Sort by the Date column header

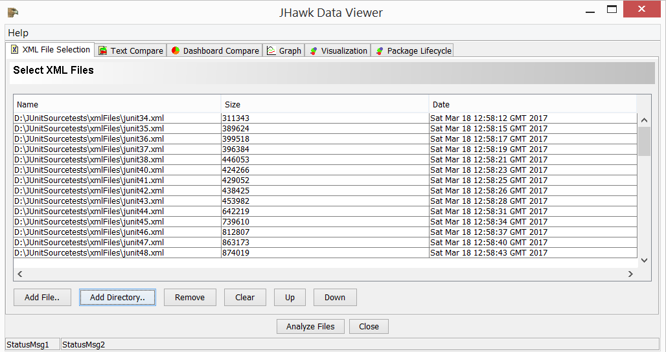[533, 104]
